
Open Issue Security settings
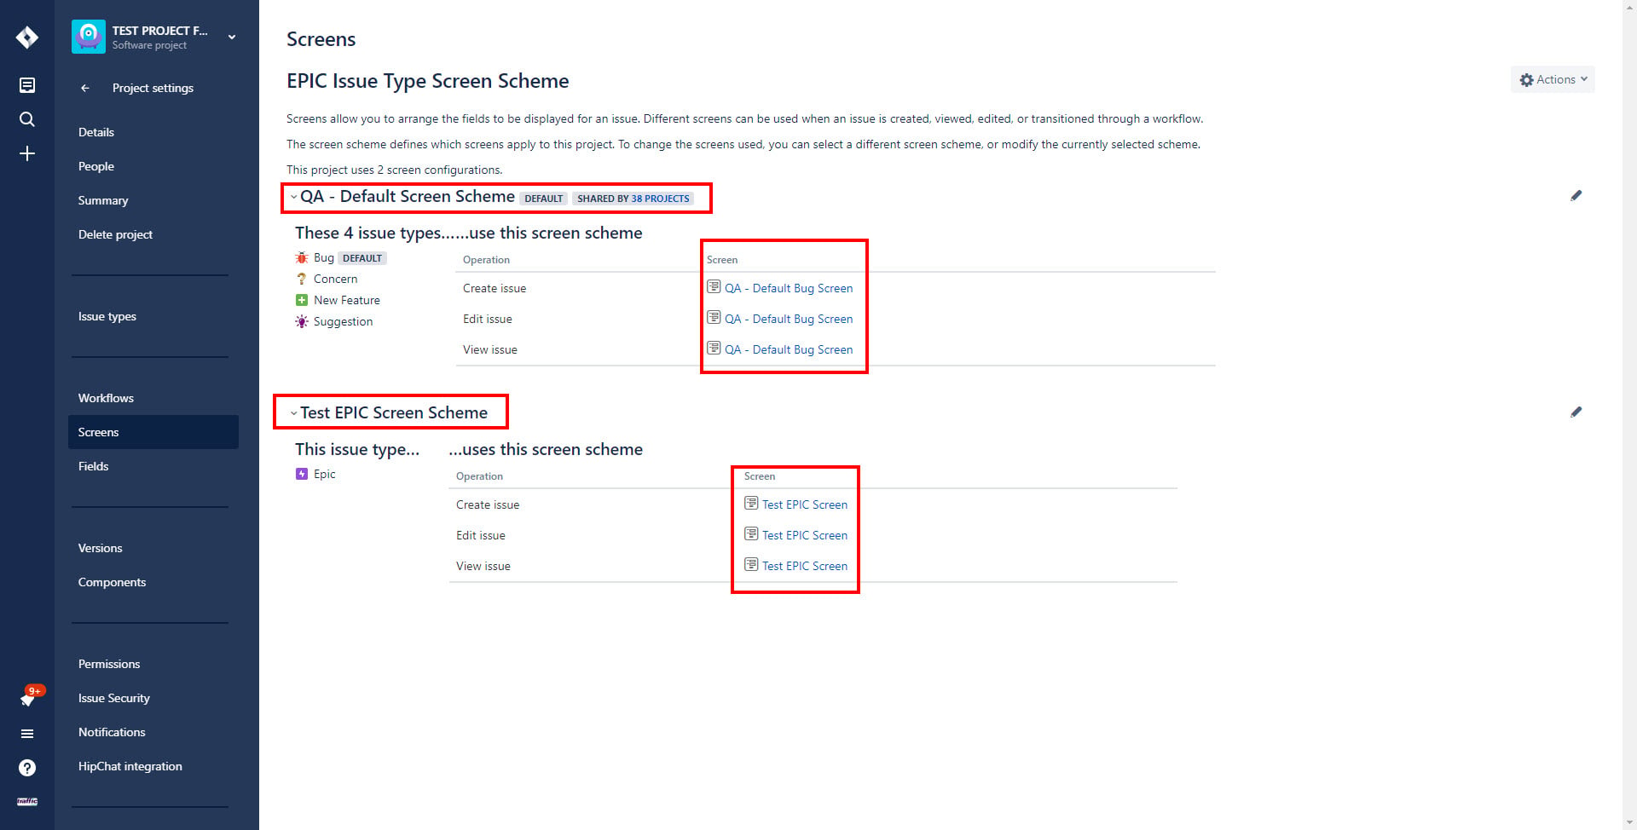(x=114, y=698)
